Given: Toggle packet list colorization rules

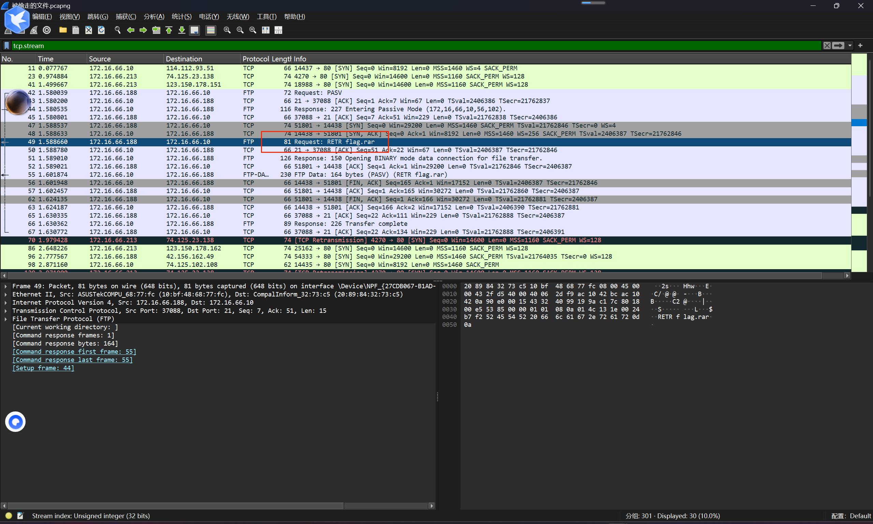Looking at the screenshot, I should 211,30.
